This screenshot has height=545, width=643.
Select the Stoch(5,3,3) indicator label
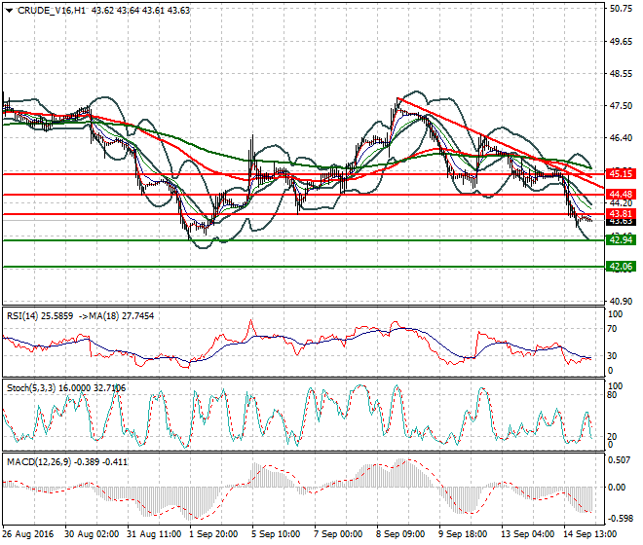click(31, 387)
